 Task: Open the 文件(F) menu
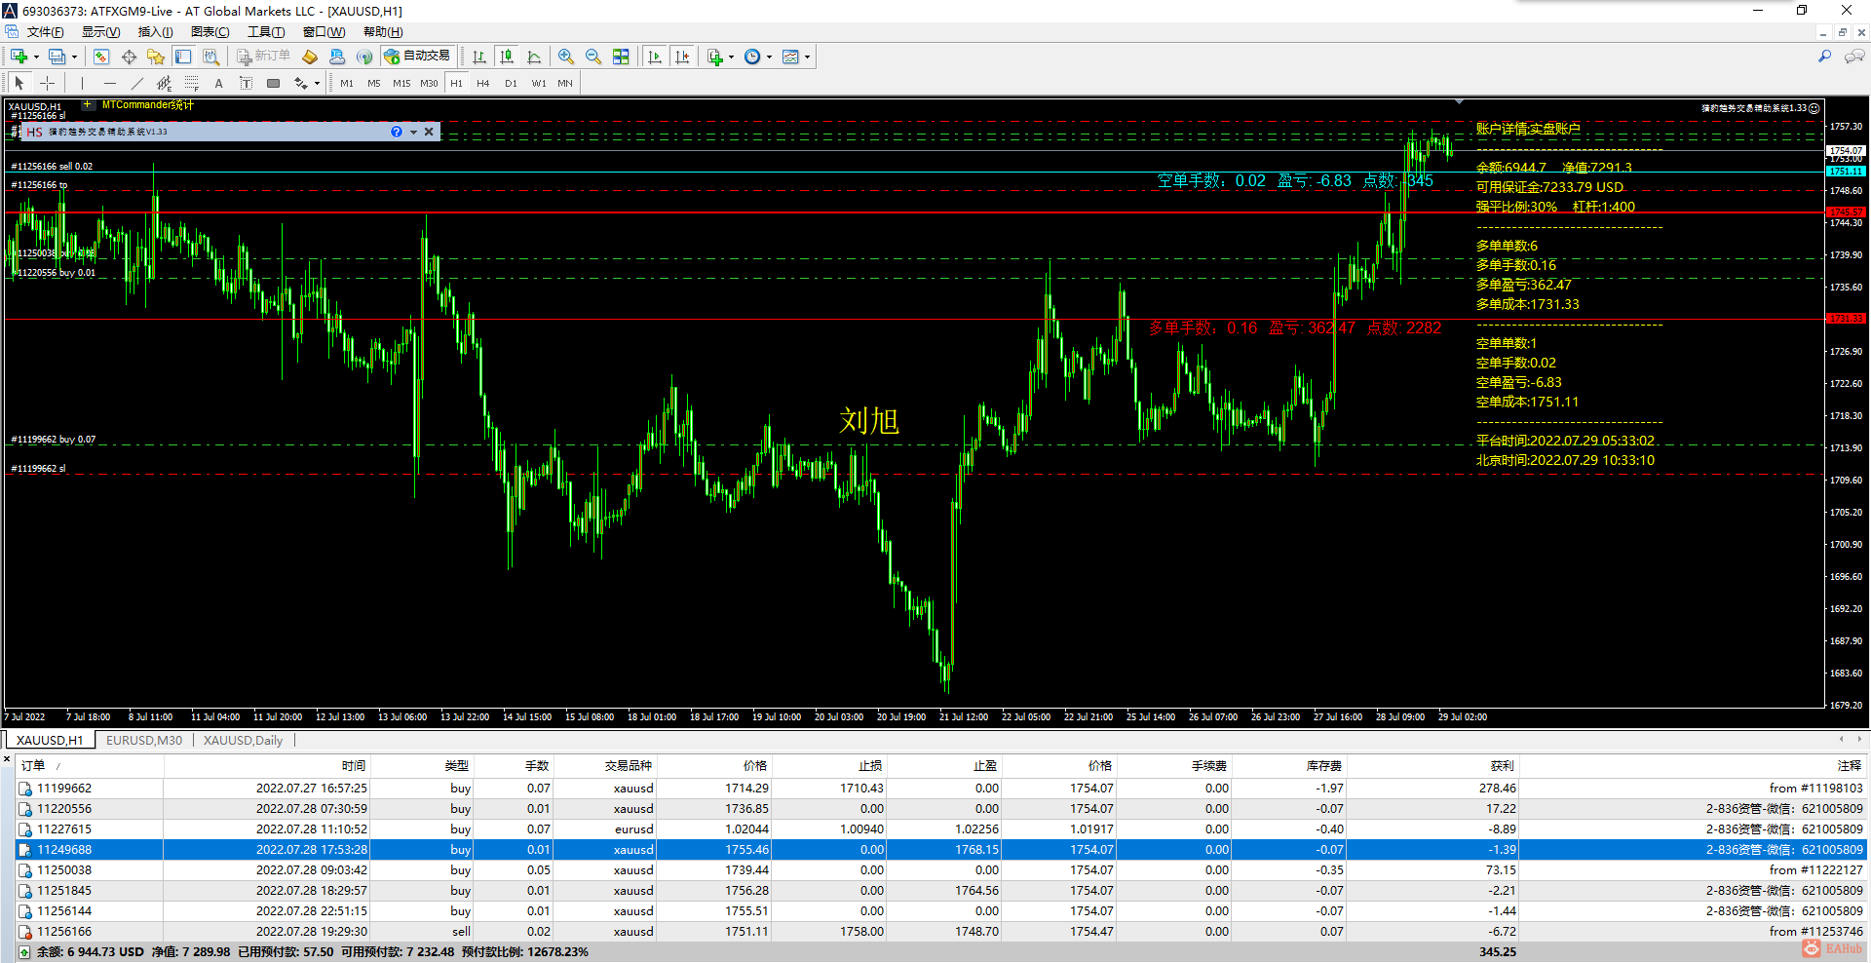pos(45,32)
